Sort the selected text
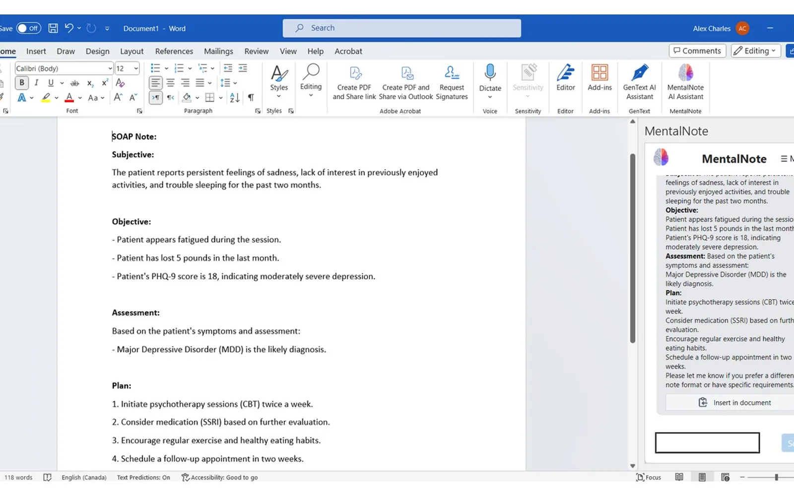Screen dimensions: 794x496 coord(235,98)
